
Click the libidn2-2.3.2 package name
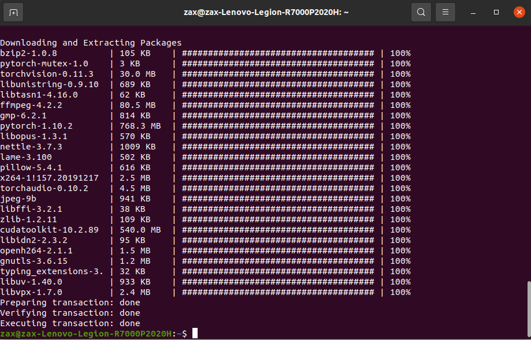(x=34, y=240)
